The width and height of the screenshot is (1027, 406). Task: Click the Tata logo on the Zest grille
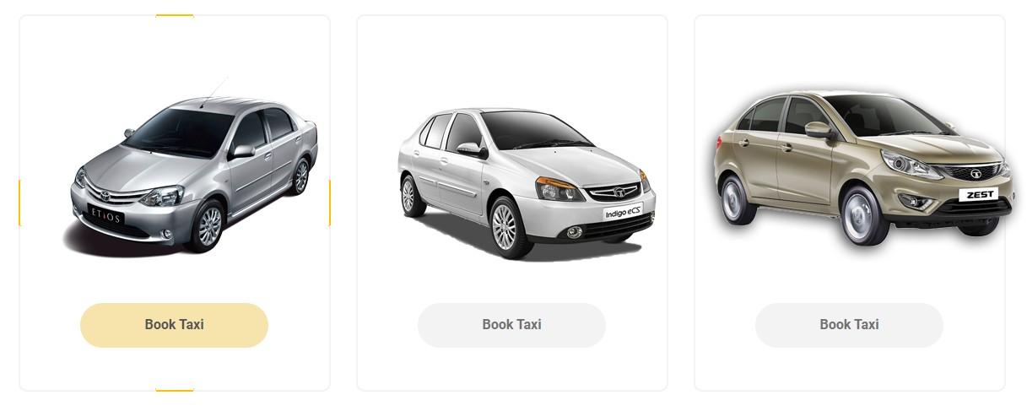(976, 173)
